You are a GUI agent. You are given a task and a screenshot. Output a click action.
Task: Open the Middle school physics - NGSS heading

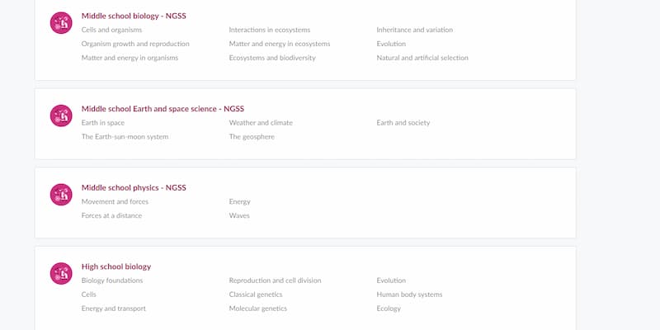(x=134, y=188)
